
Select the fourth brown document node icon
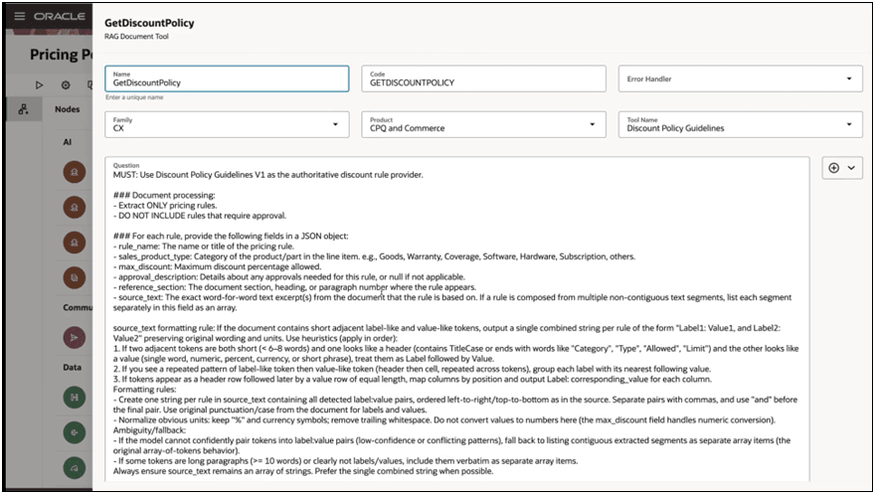click(75, 277)
